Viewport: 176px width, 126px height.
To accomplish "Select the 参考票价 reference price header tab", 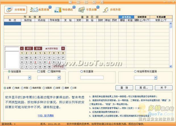I will (126, 17).
